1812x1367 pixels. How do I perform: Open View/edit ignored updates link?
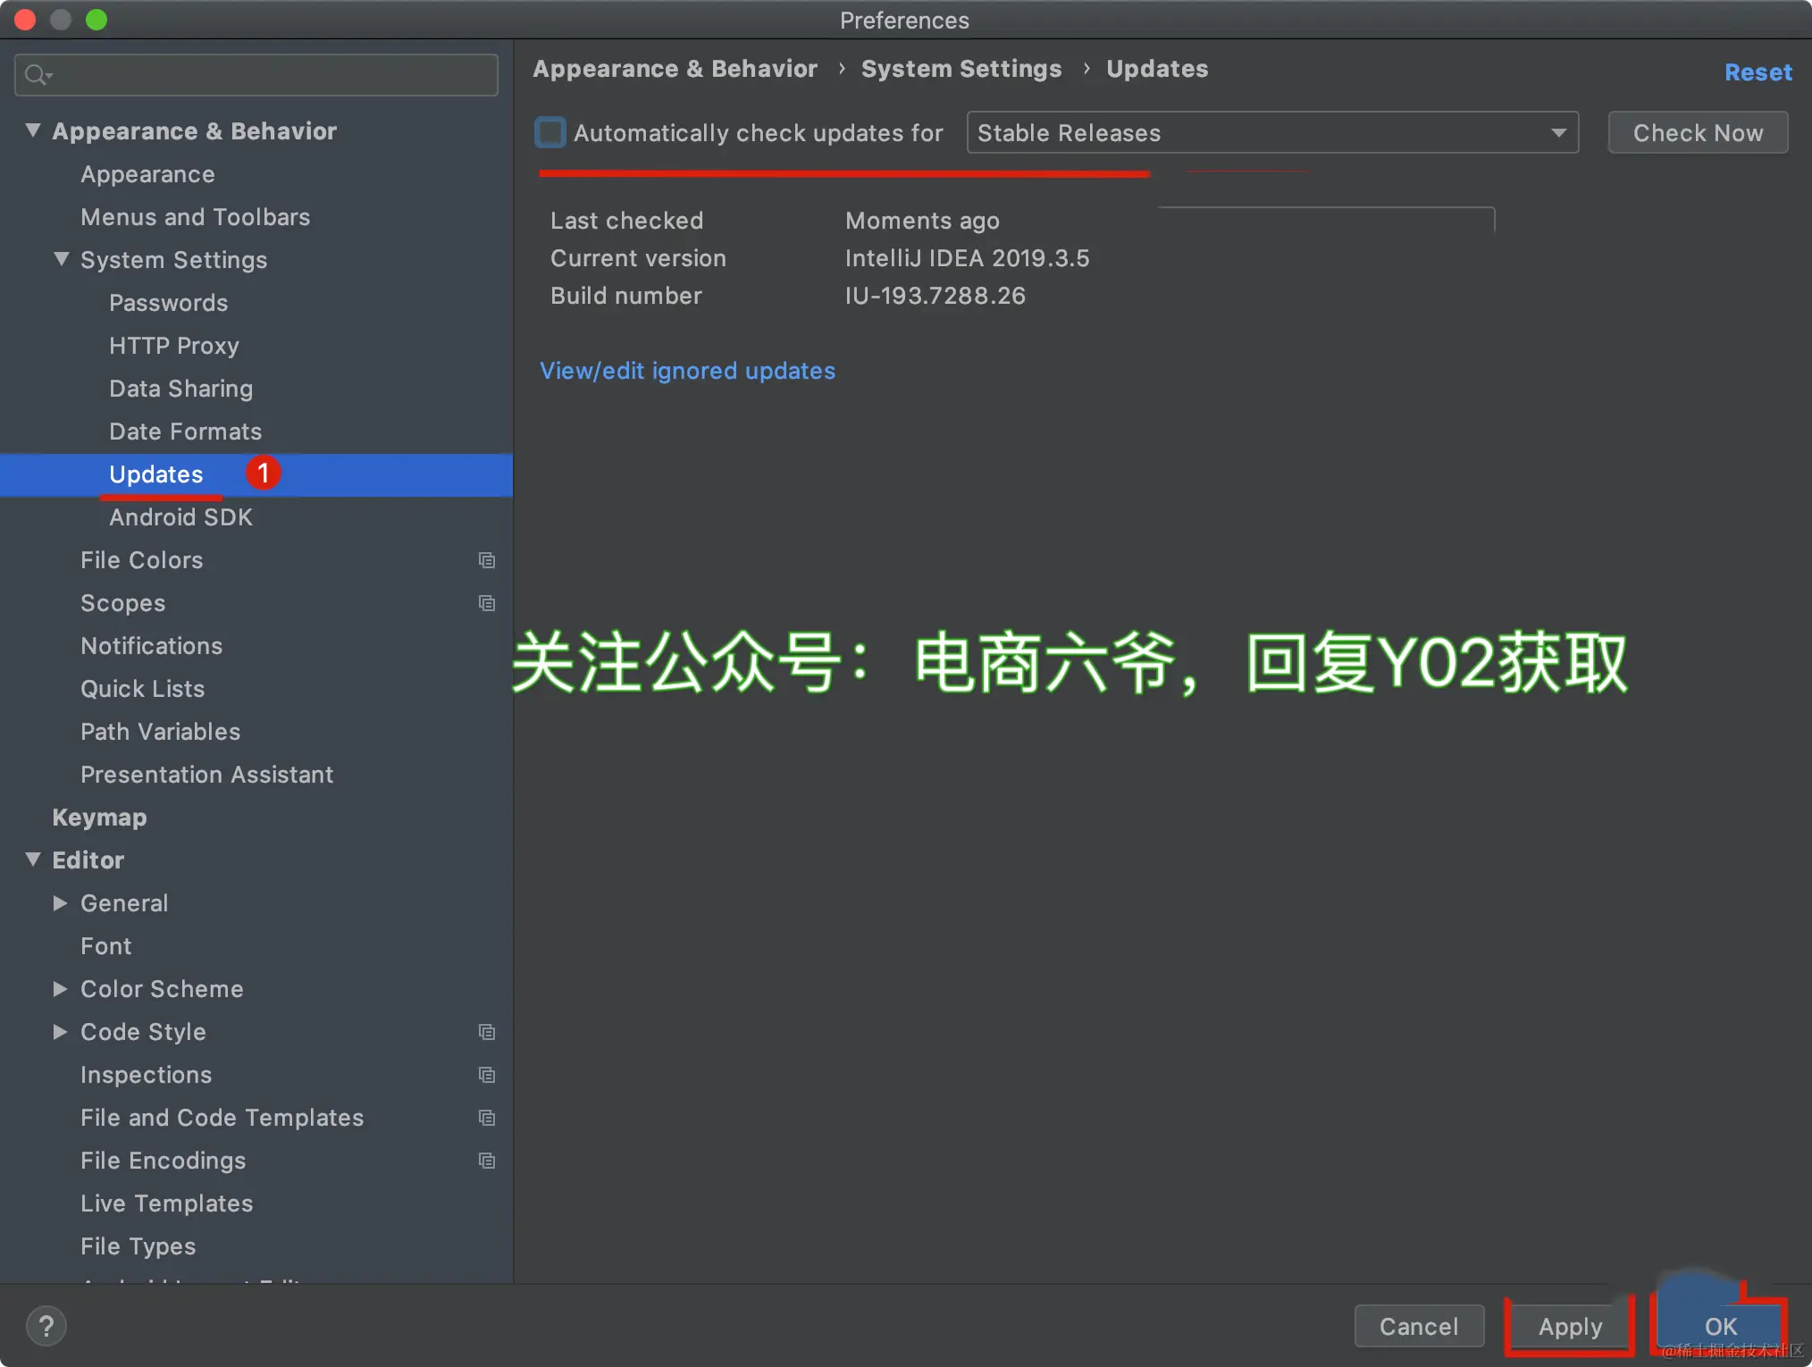tap(687, 371)
